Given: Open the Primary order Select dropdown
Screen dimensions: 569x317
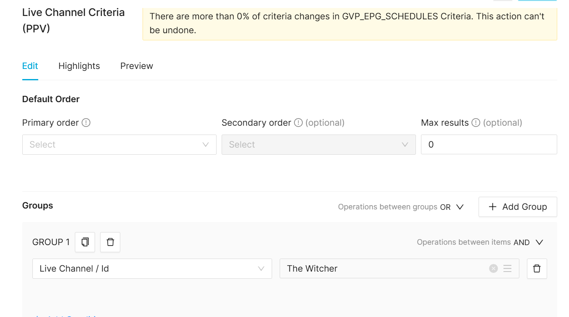Looking at the screenshot, I should (x=119, y=145).
